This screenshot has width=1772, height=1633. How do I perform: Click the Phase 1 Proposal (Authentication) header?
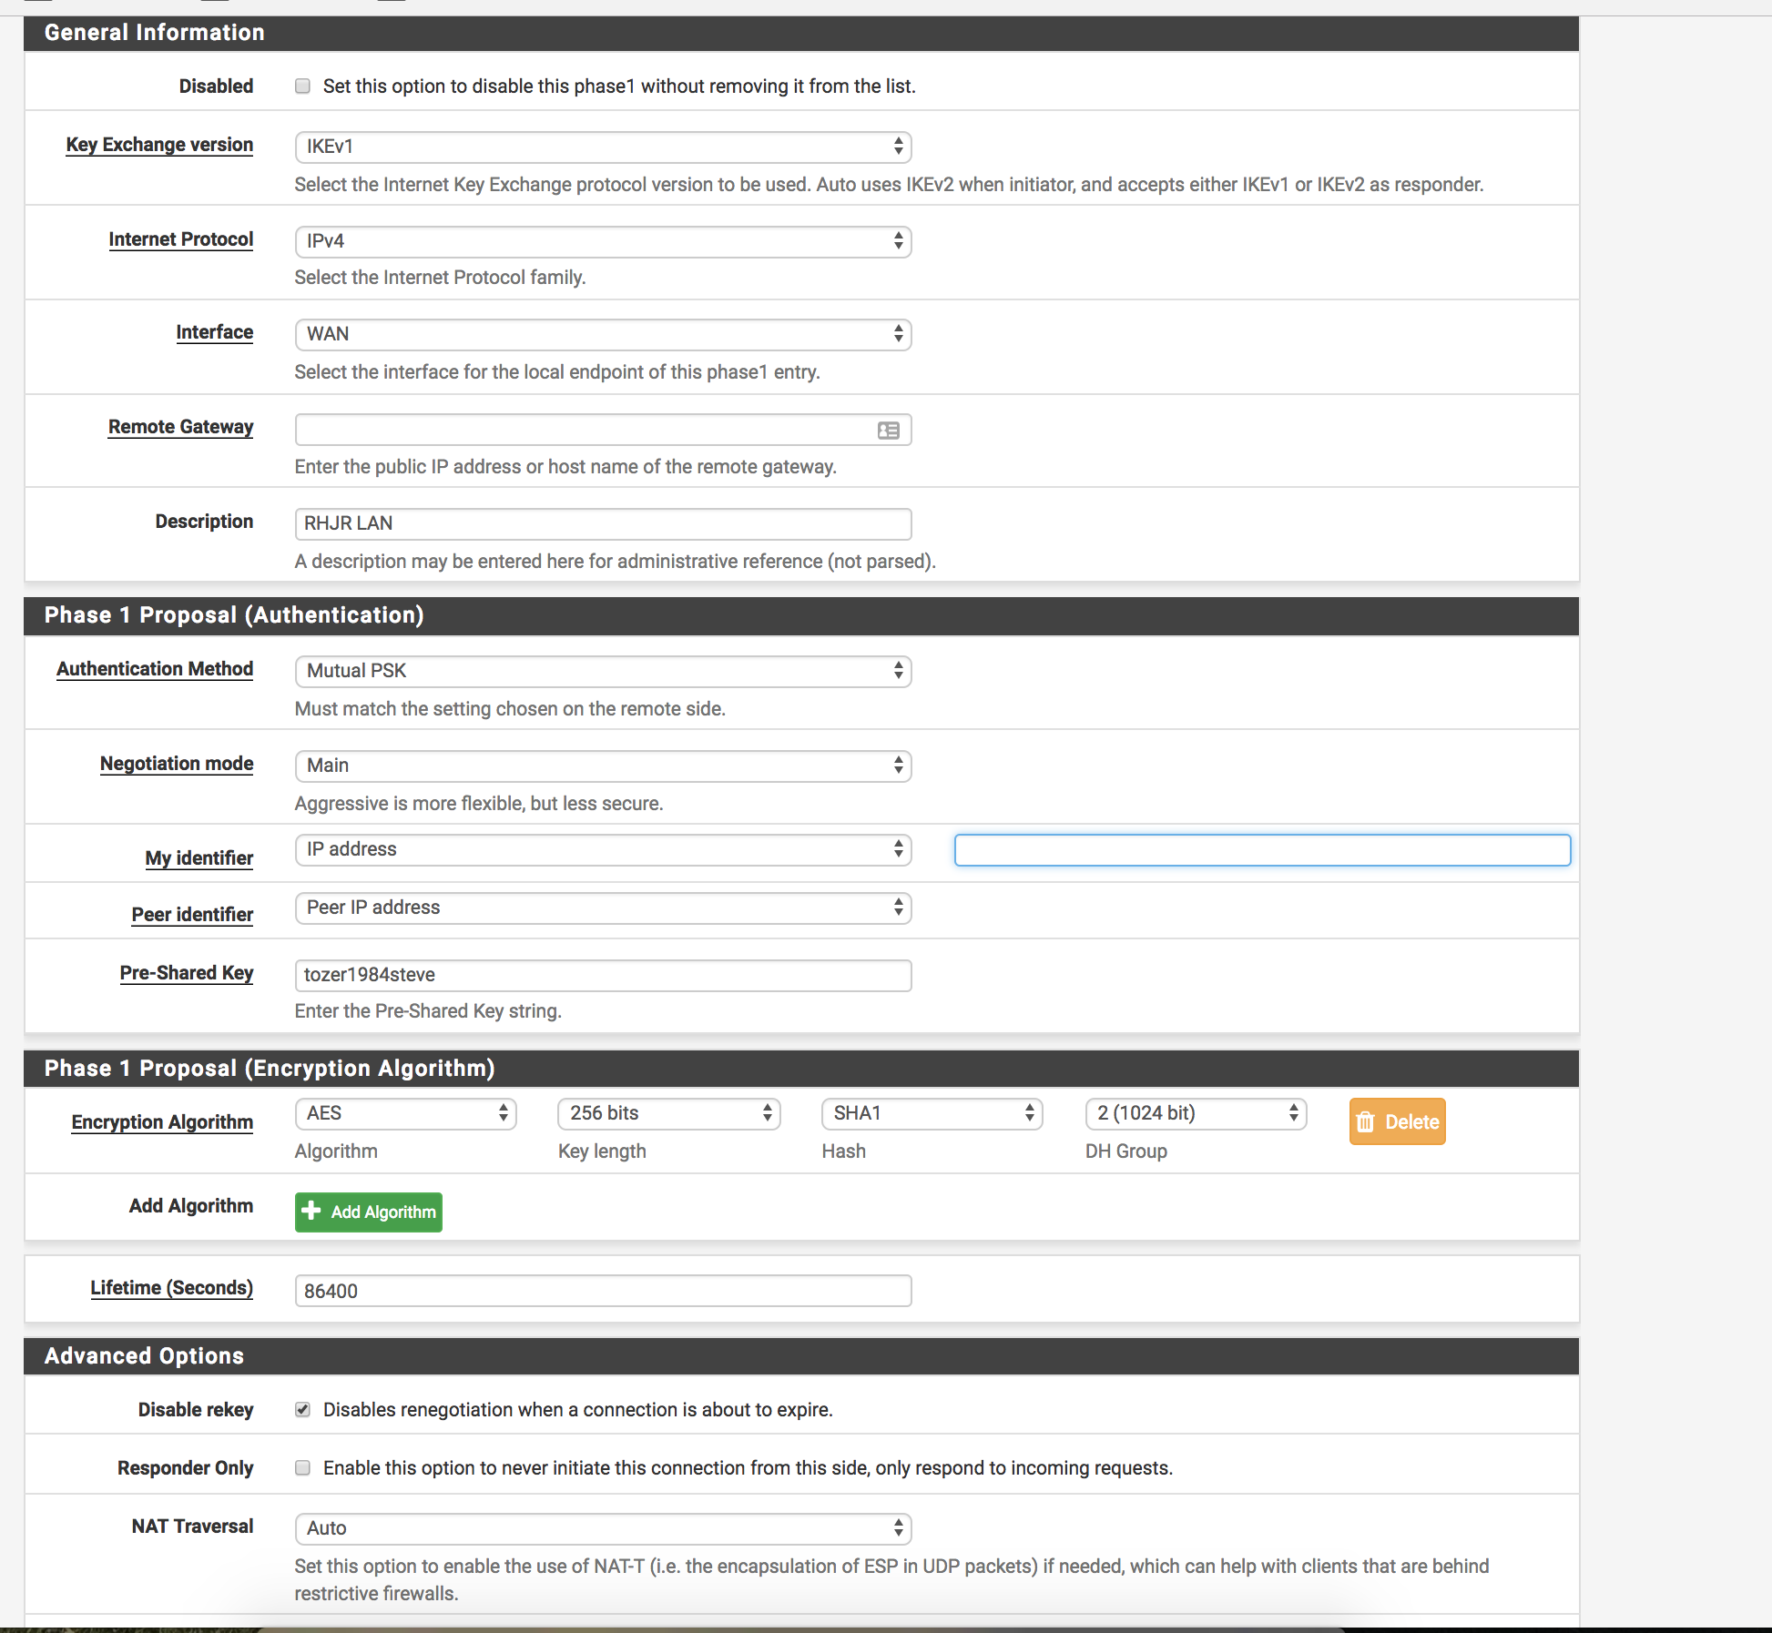click(x=801, y=615)
